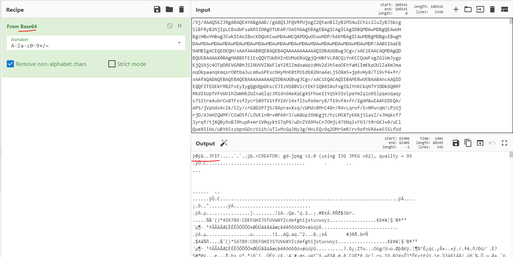513x257 pixels.
Task: Click the JFIF header text in output
Action: click(x=214, y=156)
